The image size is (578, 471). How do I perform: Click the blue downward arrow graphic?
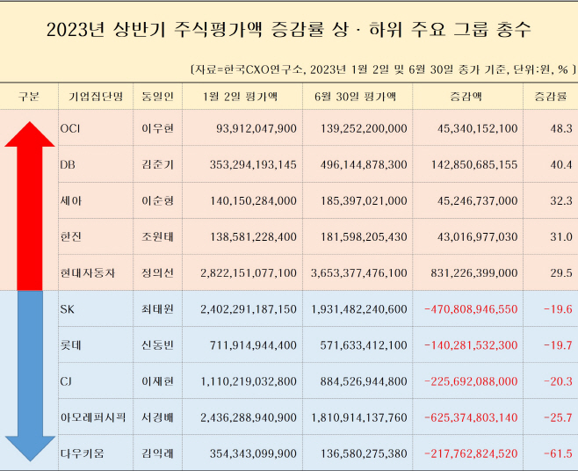[x=30, y=376]
